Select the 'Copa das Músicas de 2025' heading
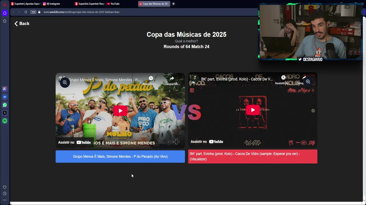 point(186,34)
